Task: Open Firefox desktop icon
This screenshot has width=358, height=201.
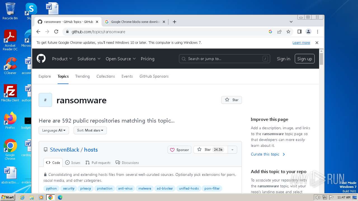Action: pos(10,120)
